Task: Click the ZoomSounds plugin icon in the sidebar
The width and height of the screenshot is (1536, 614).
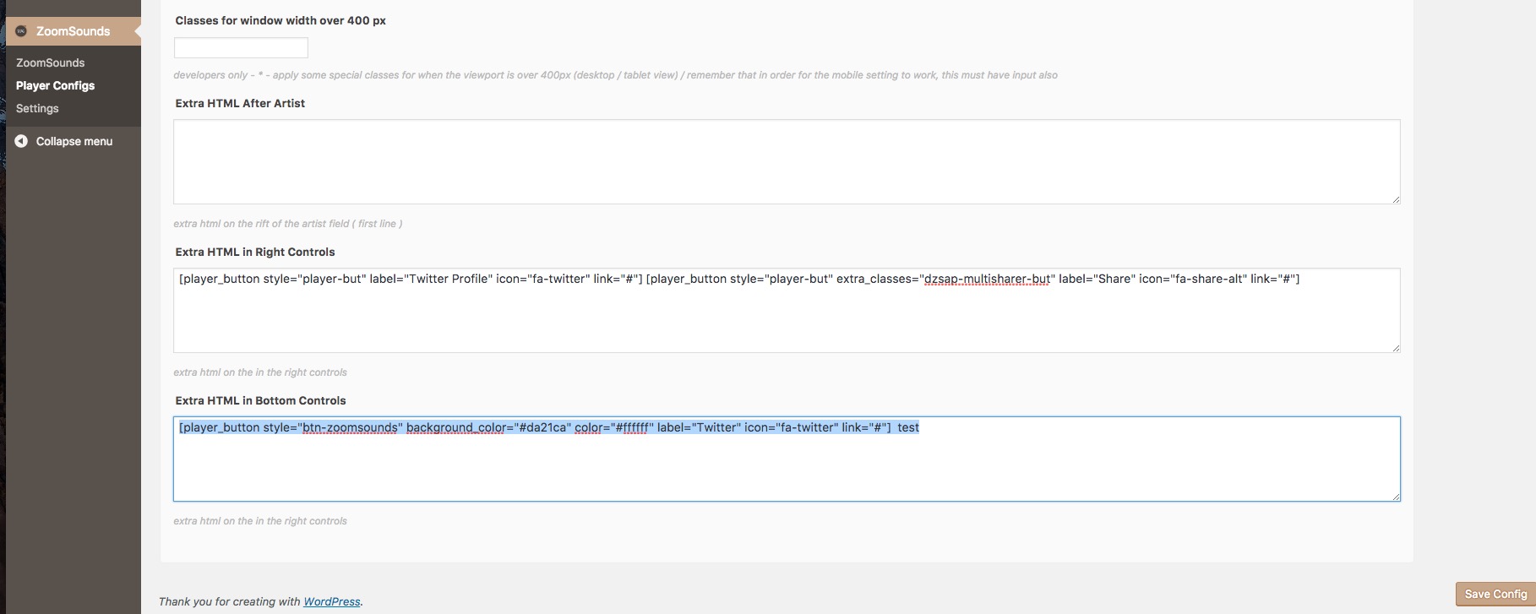Action: pos(21,31)
